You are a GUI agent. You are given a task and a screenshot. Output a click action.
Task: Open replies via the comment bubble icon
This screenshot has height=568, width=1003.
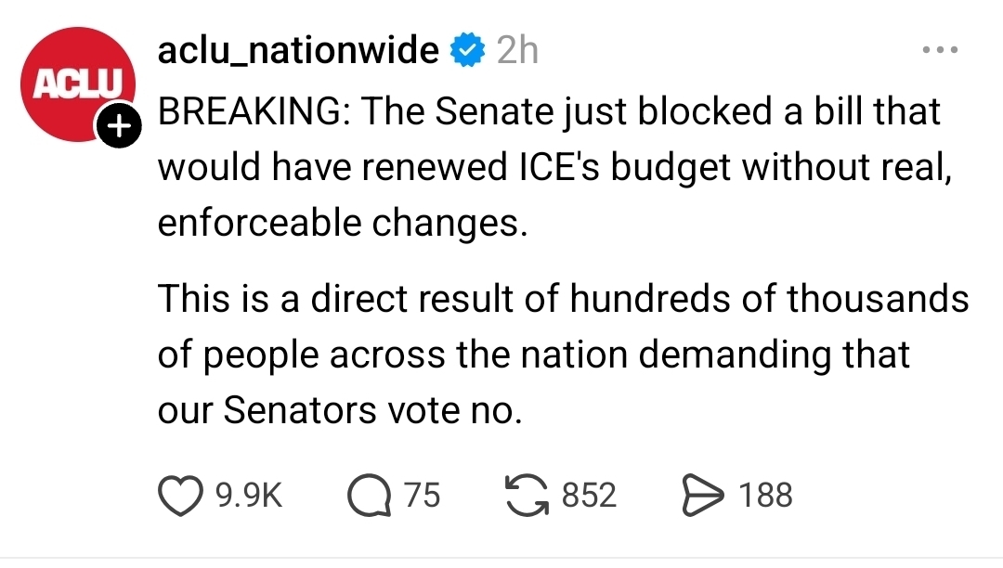pos(370,495)
